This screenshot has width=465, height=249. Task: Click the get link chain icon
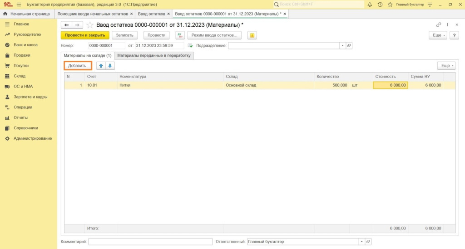[x=438, y=25]
